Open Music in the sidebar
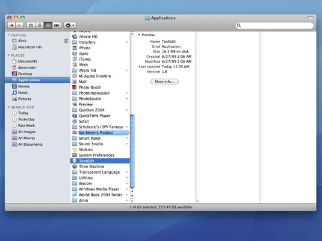322x241 pixels. [x=37, y=93]
